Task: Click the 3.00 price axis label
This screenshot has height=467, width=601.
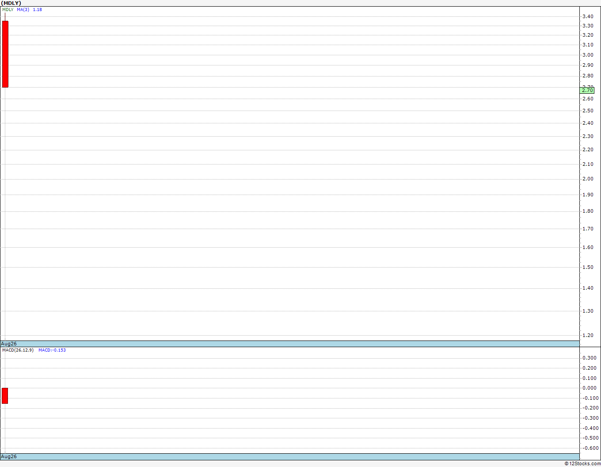Action: [x=588, y=55]
